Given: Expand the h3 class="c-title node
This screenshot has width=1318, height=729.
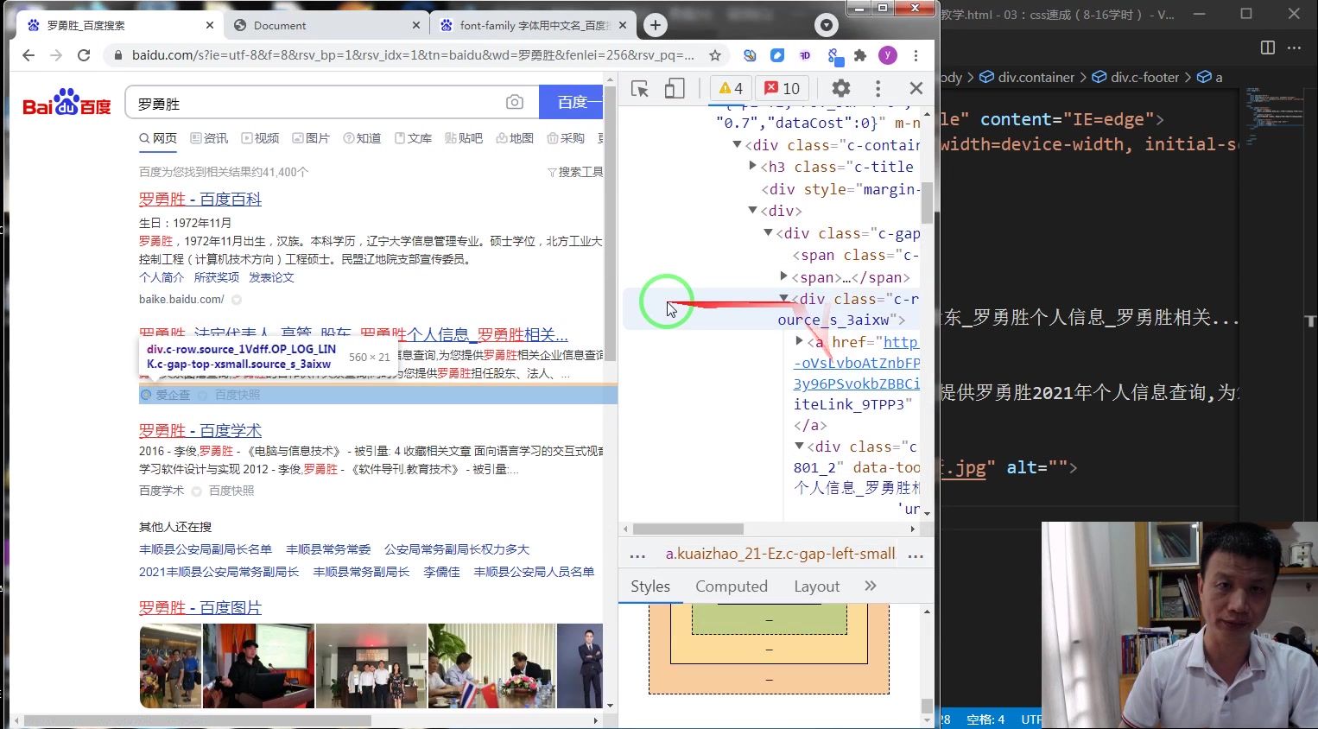Looking at the screenshot, I should click(x=752, y=166).
